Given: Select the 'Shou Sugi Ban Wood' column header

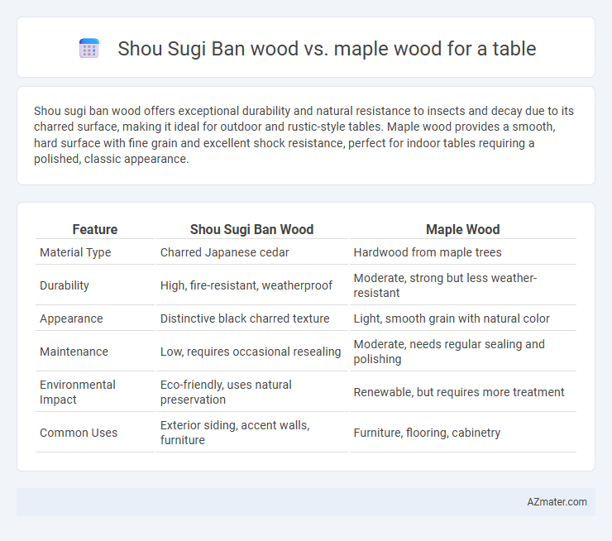Looking at the screenshot, I should click(251, 229).
